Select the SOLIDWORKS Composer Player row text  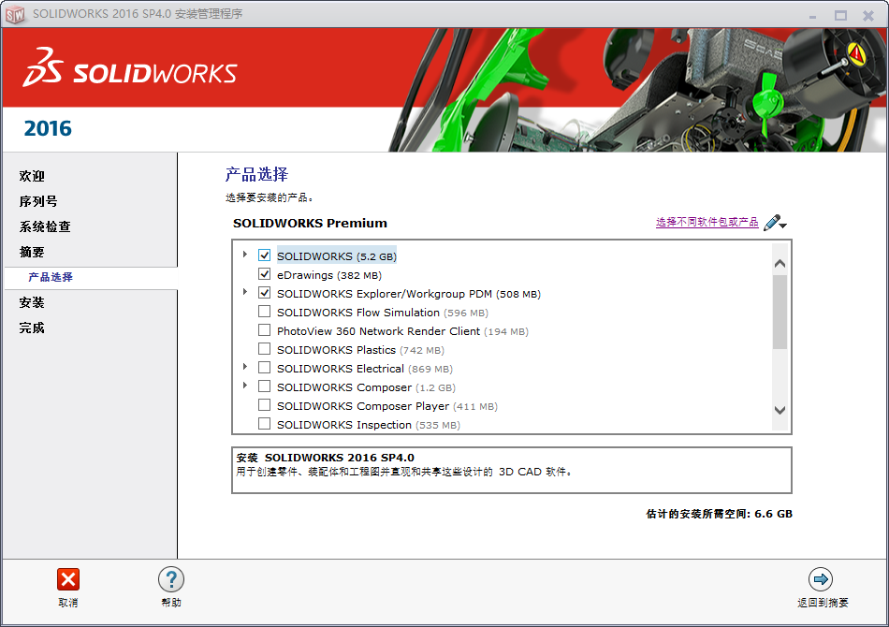(x=387, y=406)
